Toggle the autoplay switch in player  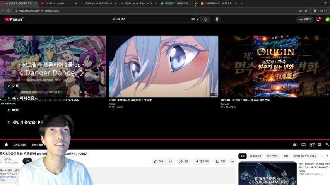pos(295,145)
